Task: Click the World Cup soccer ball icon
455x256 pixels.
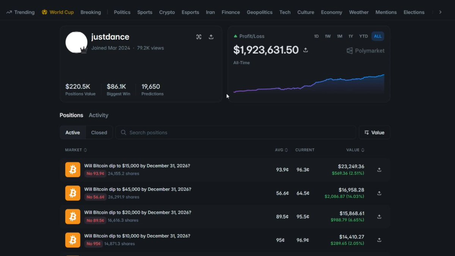Action: 44,12
